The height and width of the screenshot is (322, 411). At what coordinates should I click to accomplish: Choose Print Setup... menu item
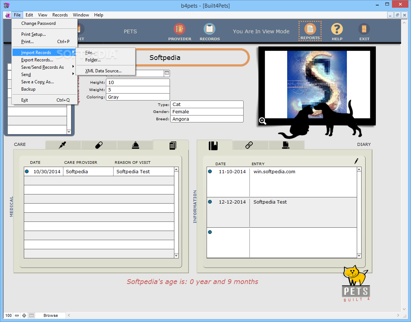pyautogui.click(x=44, y=34)
